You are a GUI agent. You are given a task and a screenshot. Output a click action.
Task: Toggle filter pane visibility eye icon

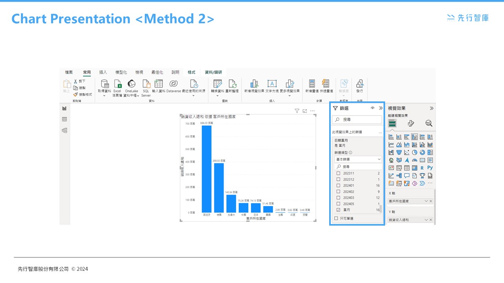[x=372, y=108]
